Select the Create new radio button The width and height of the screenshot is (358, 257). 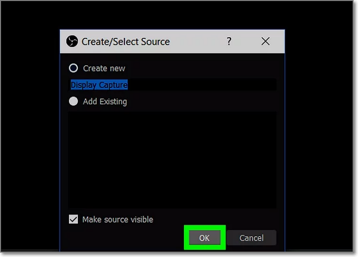[74, 68]
